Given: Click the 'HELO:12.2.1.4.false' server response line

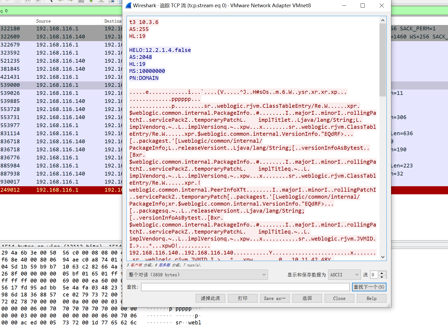Looking at the screenshot, I should click(x=160, y=50).
